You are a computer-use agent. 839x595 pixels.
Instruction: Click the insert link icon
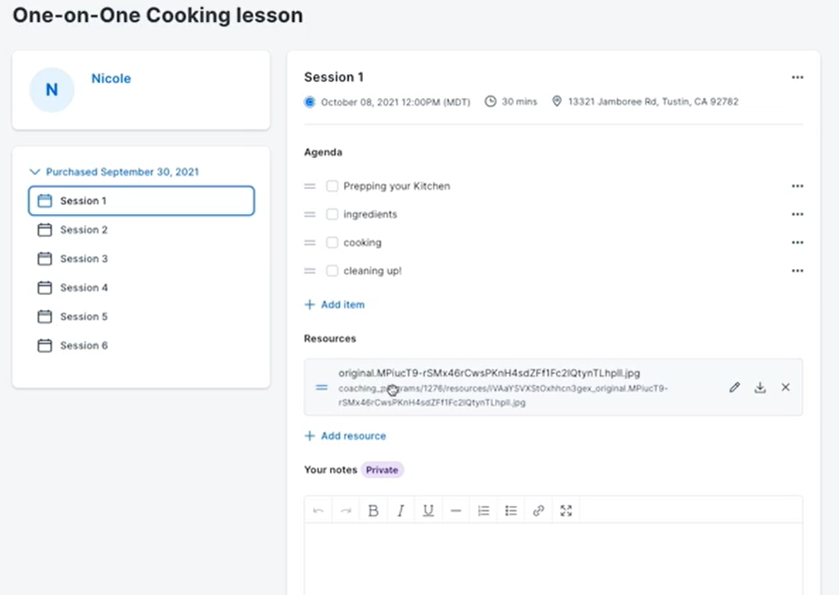pyautogui.click(x=539, y=510)
